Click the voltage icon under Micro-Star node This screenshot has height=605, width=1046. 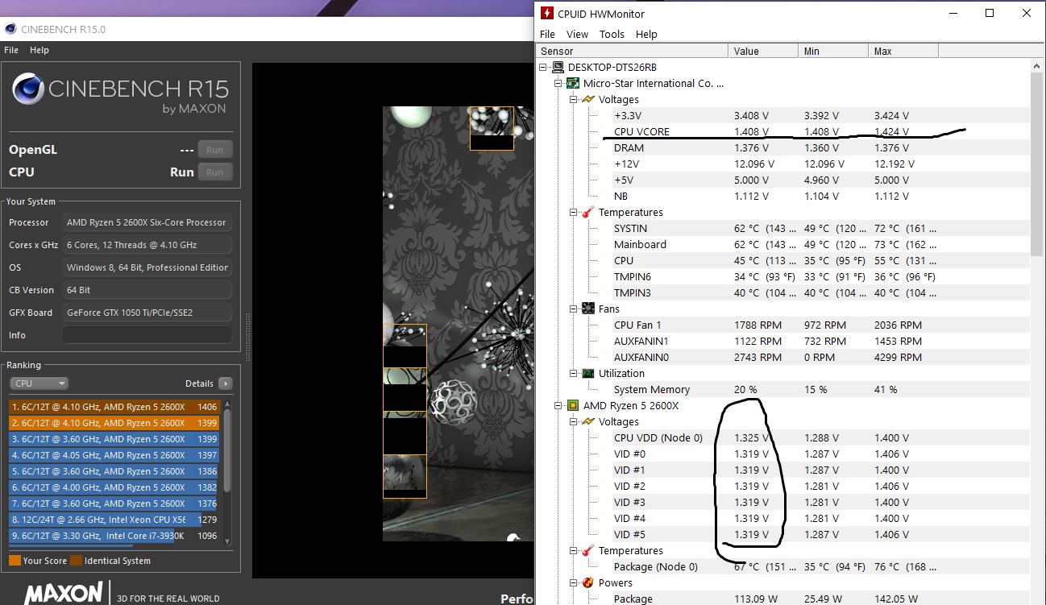click(588, 99)
